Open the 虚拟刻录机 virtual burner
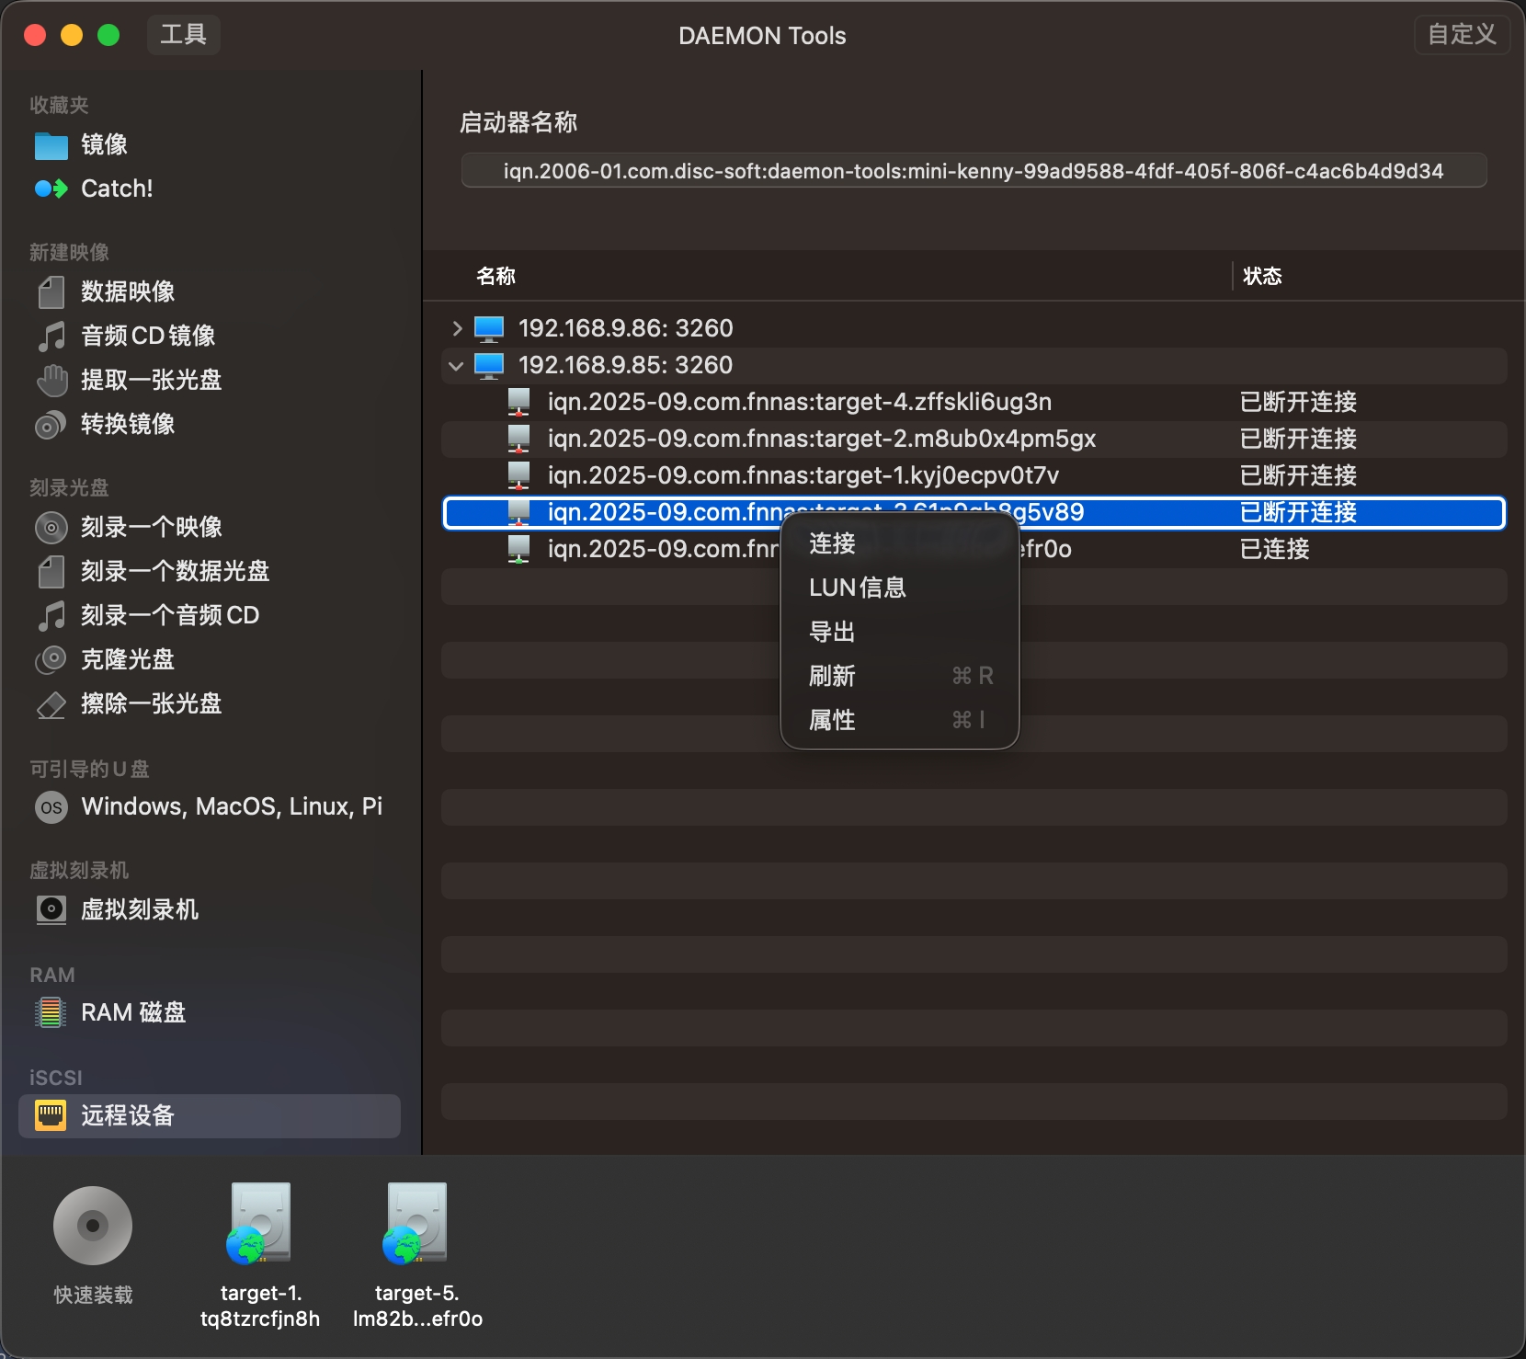 click(139, 909)
